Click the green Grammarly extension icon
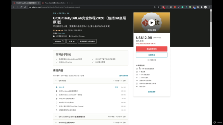223x125 pixels. [182, 7]
